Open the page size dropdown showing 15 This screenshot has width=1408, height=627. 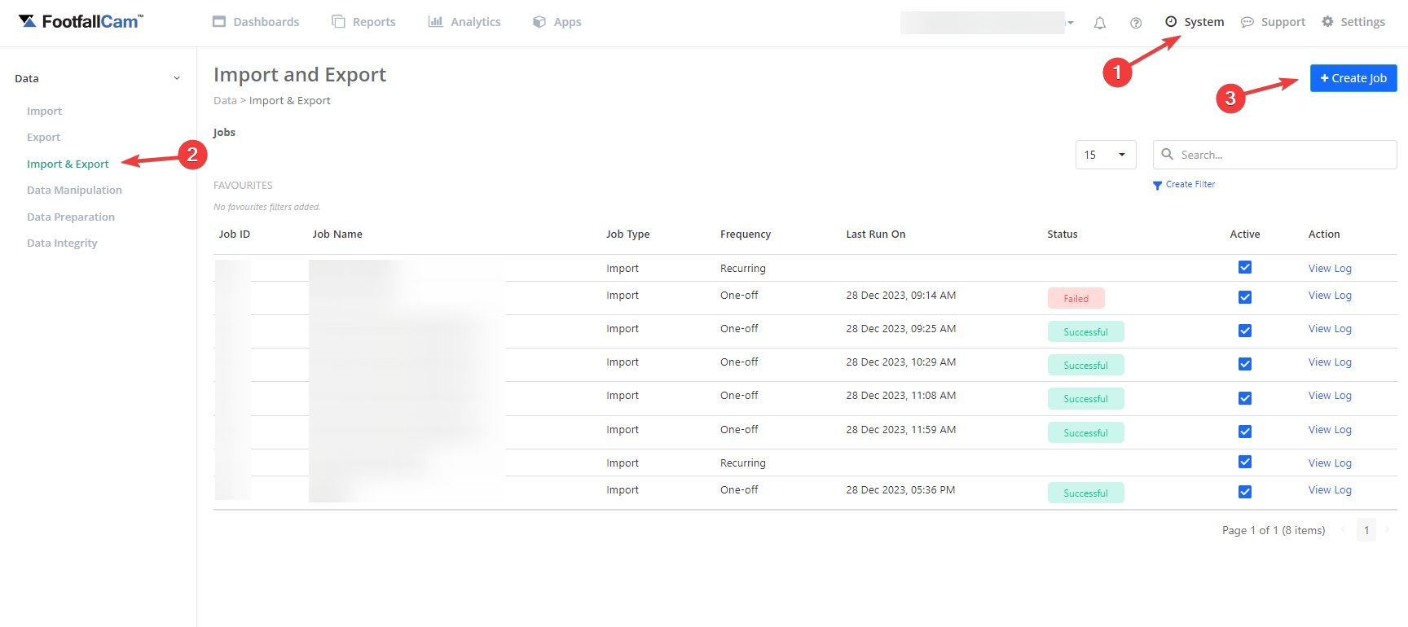(x=1105, y=155)
